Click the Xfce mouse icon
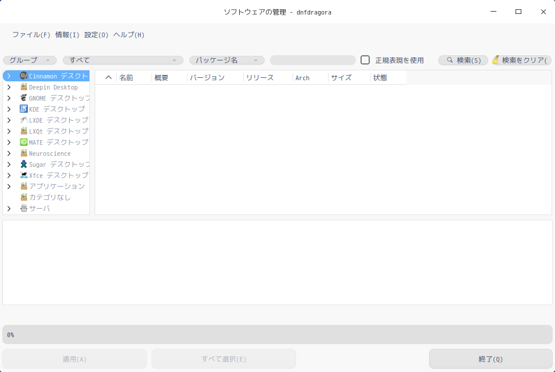The image size is (555, 372). point(24,175)
